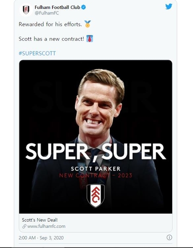Click the 'SUPER, SUPER' headline text in image
Screen dimensions: 193x248
[96, 151]
